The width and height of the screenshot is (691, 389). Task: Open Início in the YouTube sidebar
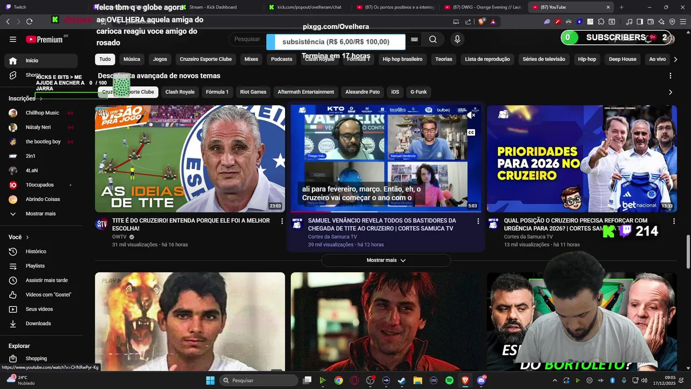coord(41,61)
